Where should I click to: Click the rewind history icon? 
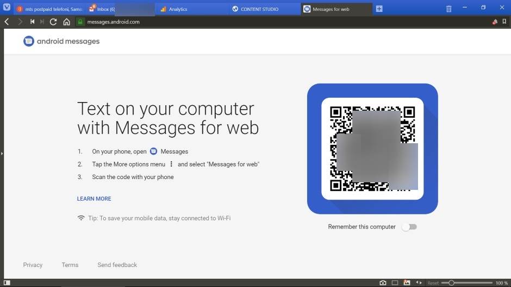tap(32, 22)
